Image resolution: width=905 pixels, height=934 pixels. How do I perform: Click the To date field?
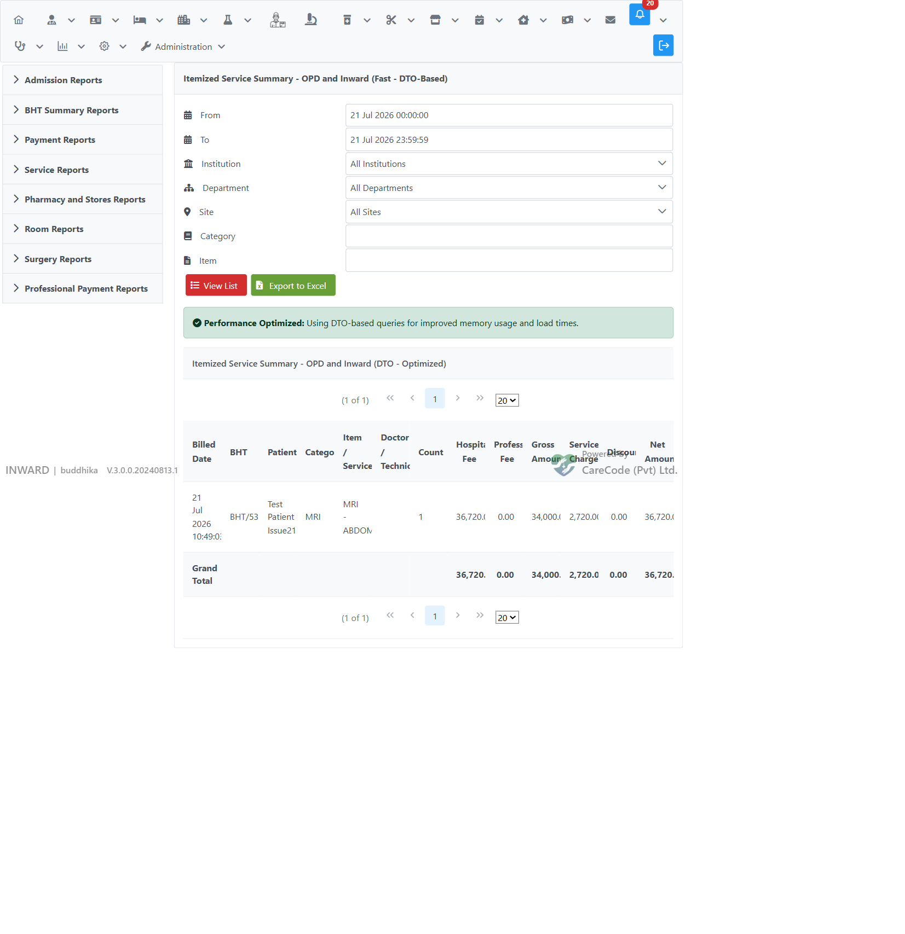[x=509, y=140]
